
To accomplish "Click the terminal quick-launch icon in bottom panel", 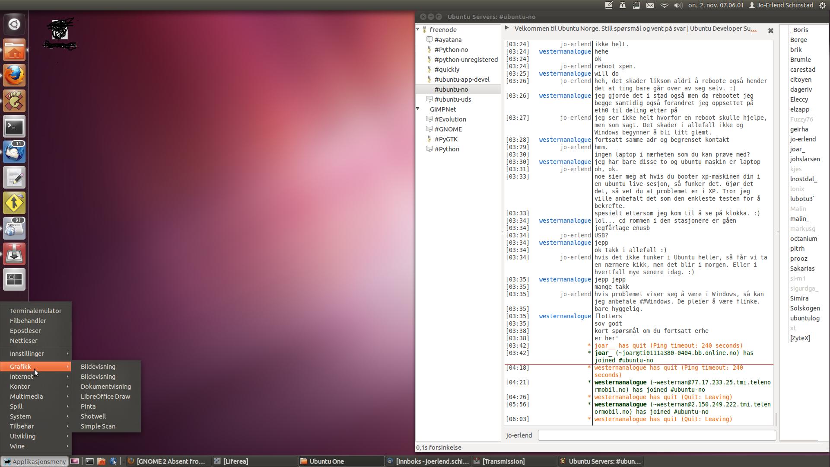I will [x=89, y=461].
